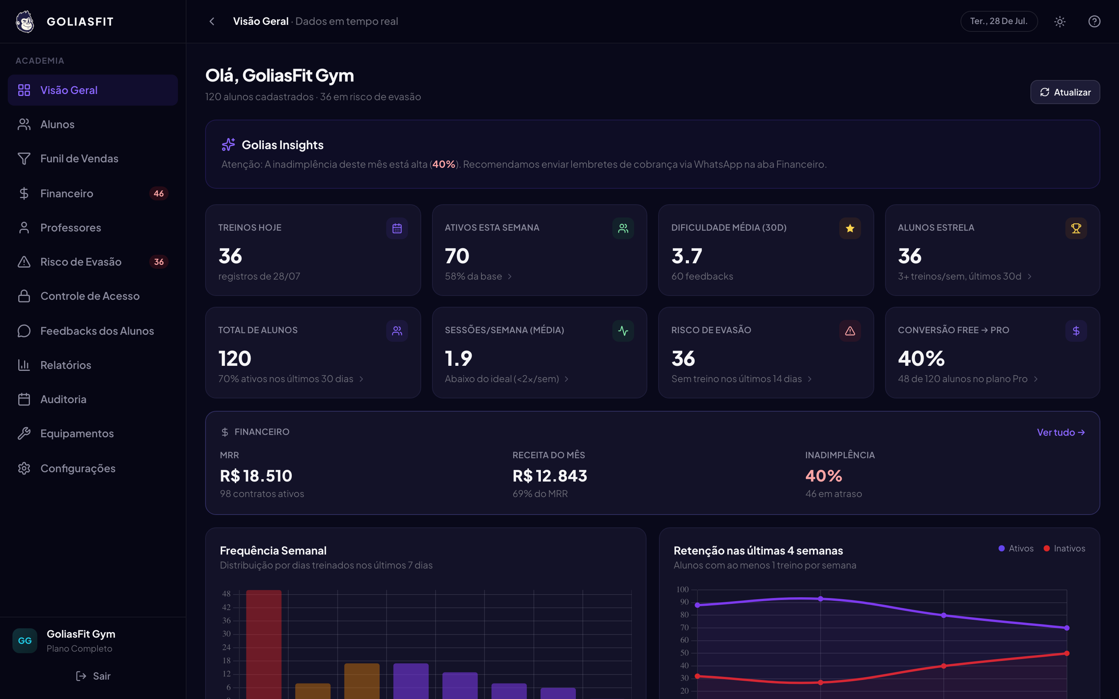1119x699 pixels.
Task: Open the Financeiro badge showing 46
Action: coord(159,193)
